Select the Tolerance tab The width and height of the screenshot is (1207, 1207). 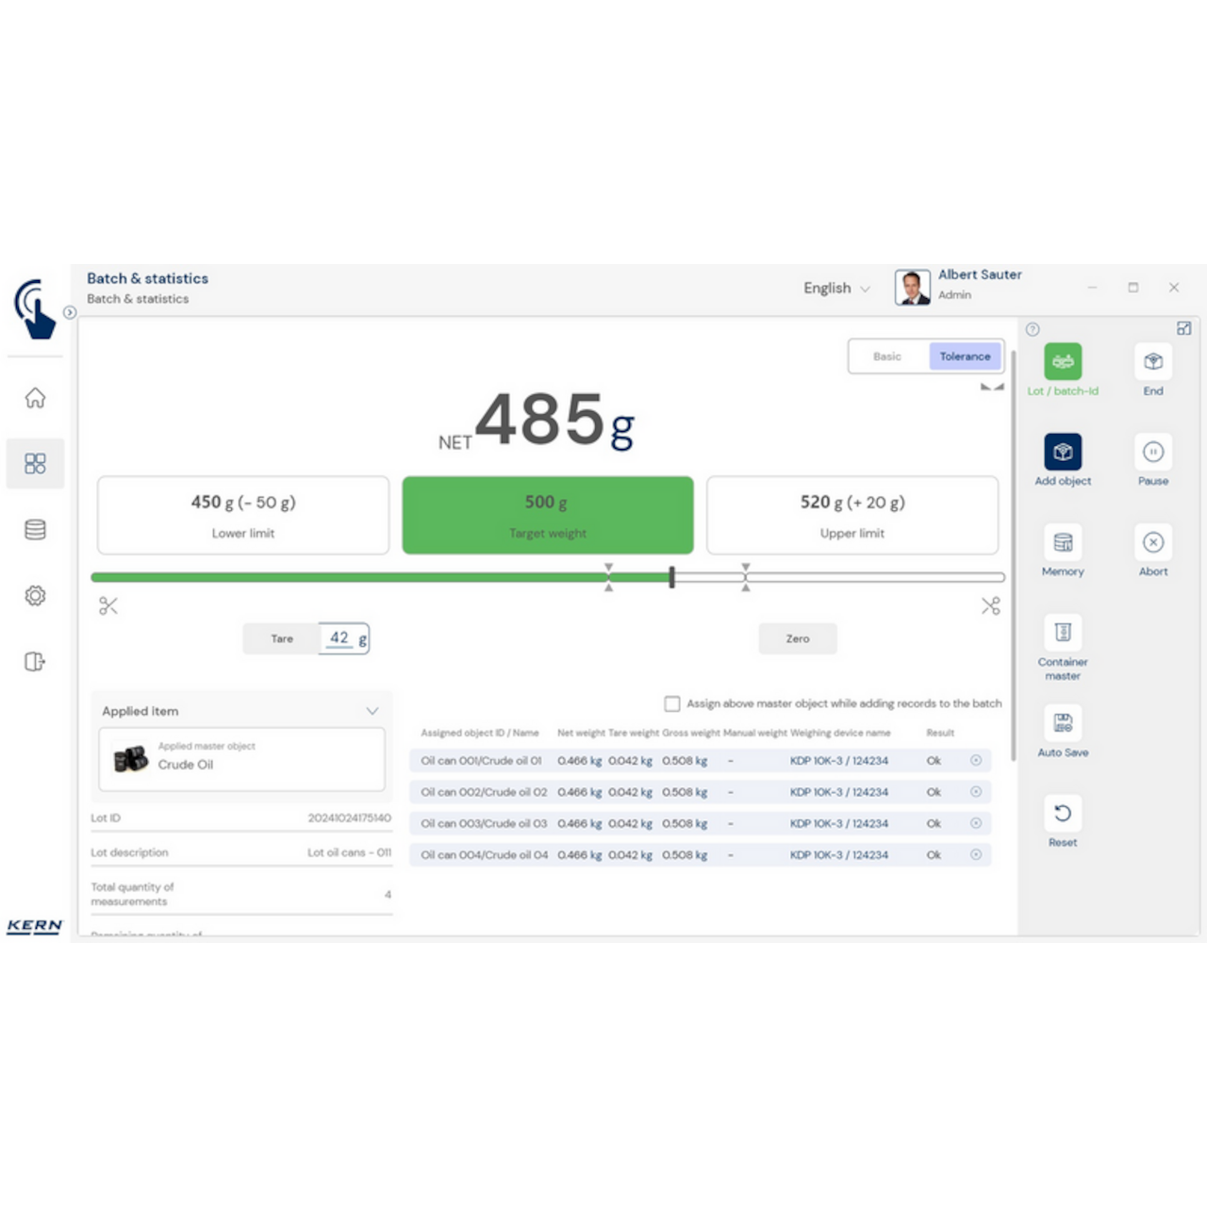(965, 356)
